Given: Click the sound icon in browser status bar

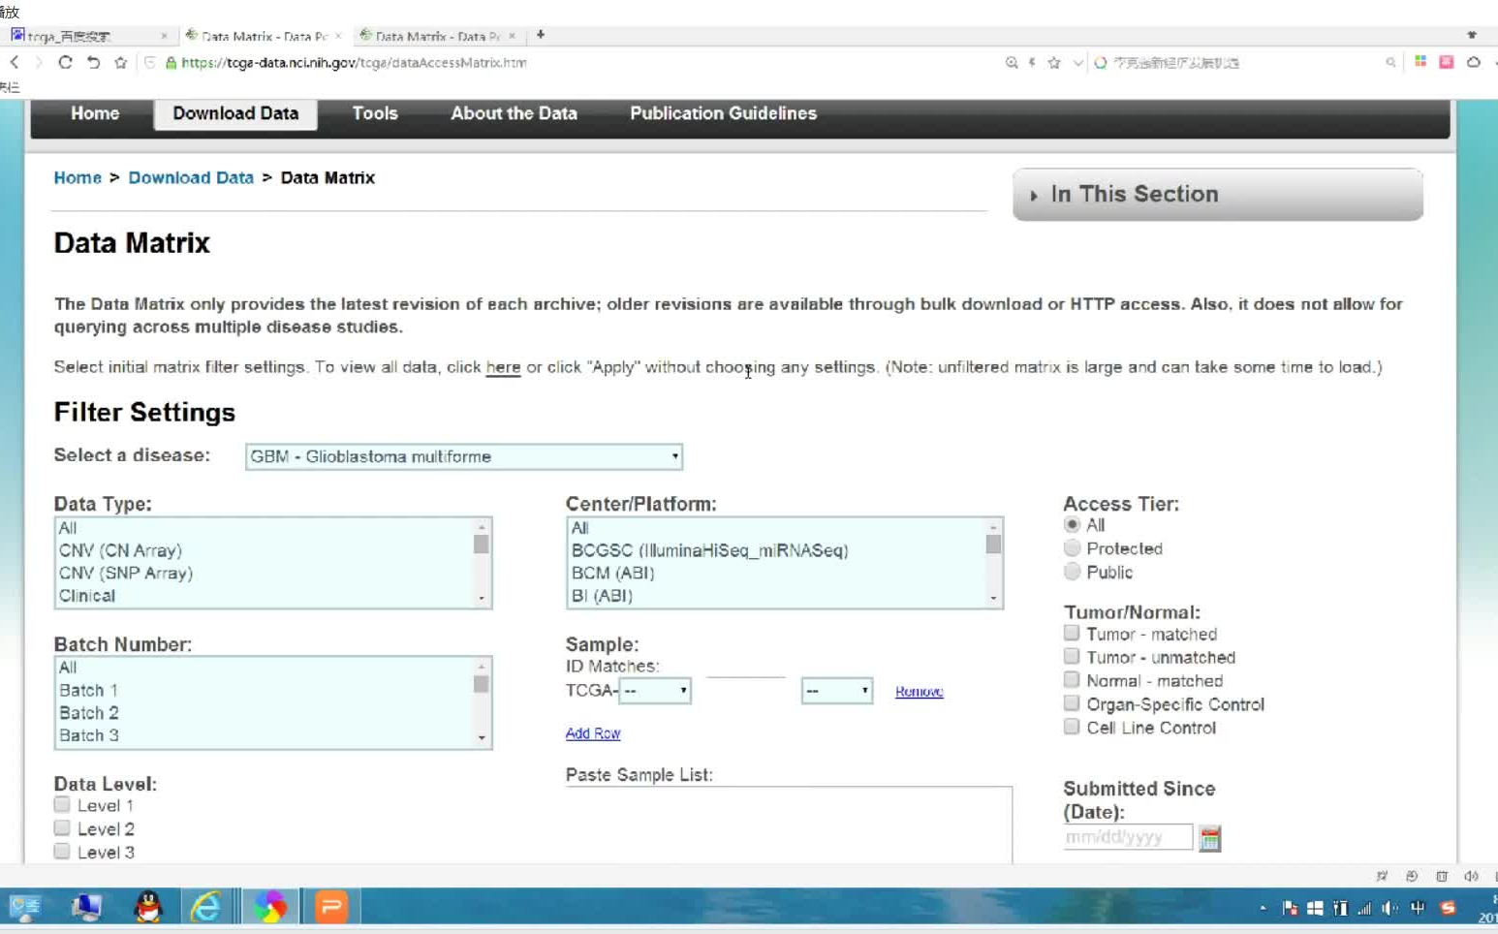Looking at the screenshot, I should pyautogui.click(x=1471, y=876).
